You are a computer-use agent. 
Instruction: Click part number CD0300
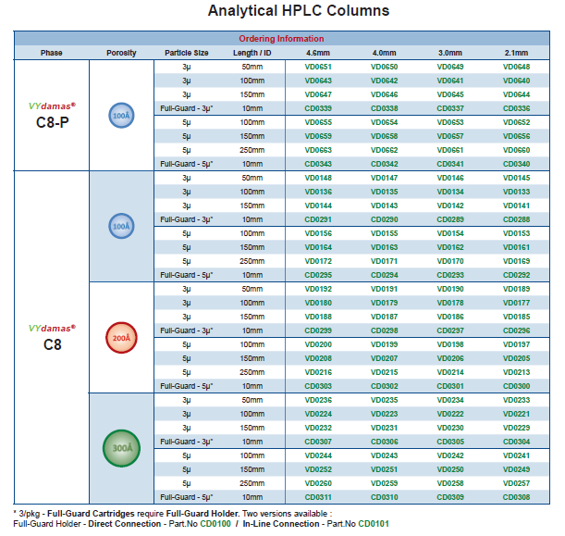(x=516, y=386)
